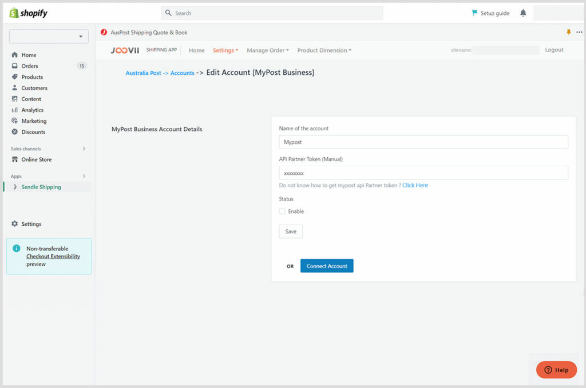Click the Orders inbox icon
586x388 pixels.
[x=14, y=66]
